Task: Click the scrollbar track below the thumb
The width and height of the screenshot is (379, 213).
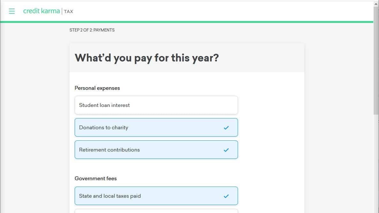Action: pyautogui.click(x=376, y=166)
